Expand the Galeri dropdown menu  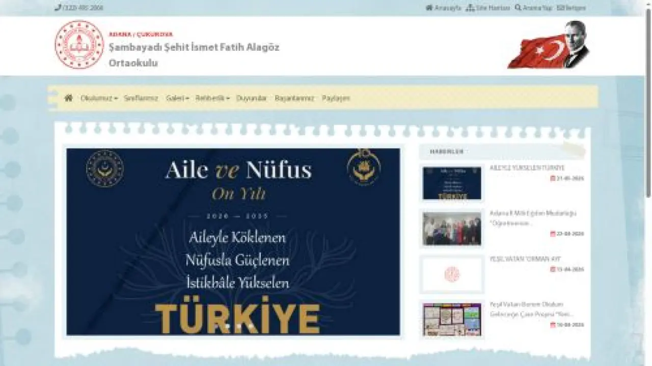point(177,98)
